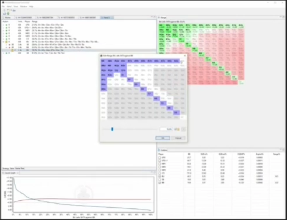
Task: Switch to the Strategy Table tab
Action: tap(8, 168)
